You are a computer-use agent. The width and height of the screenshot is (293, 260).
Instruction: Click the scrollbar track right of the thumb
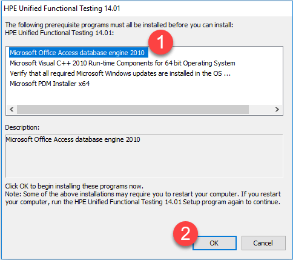[x=260, y=110]
